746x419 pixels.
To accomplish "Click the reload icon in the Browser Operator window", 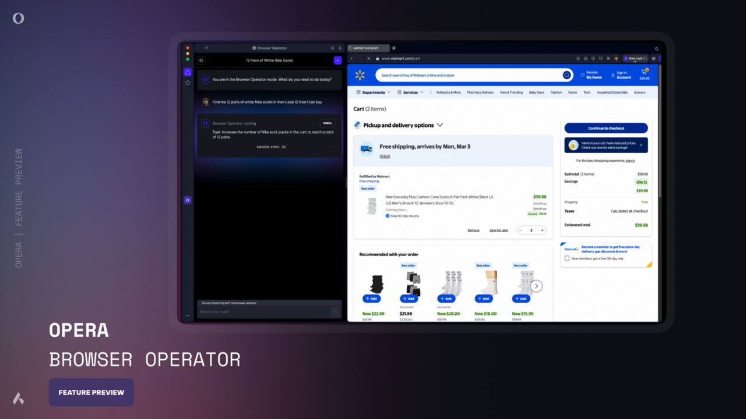I will click(206, 48).
